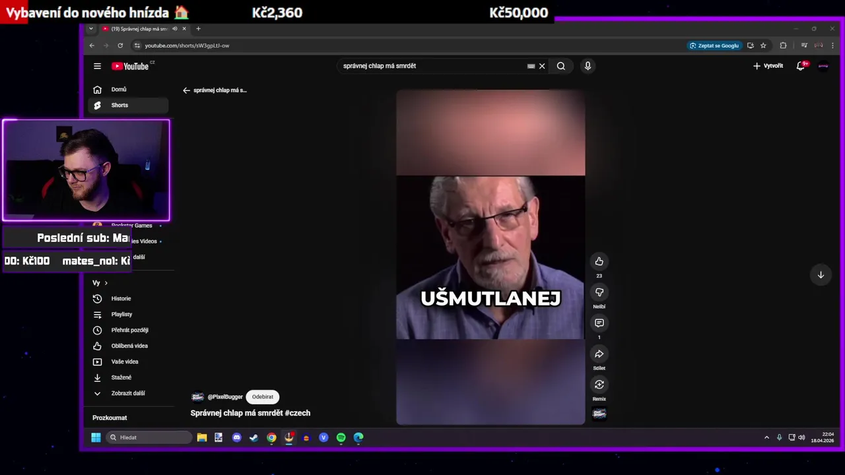Dislike the Short (Nelíbí)
This screenshot has height=475, width=845.
(x=599, y=292)
